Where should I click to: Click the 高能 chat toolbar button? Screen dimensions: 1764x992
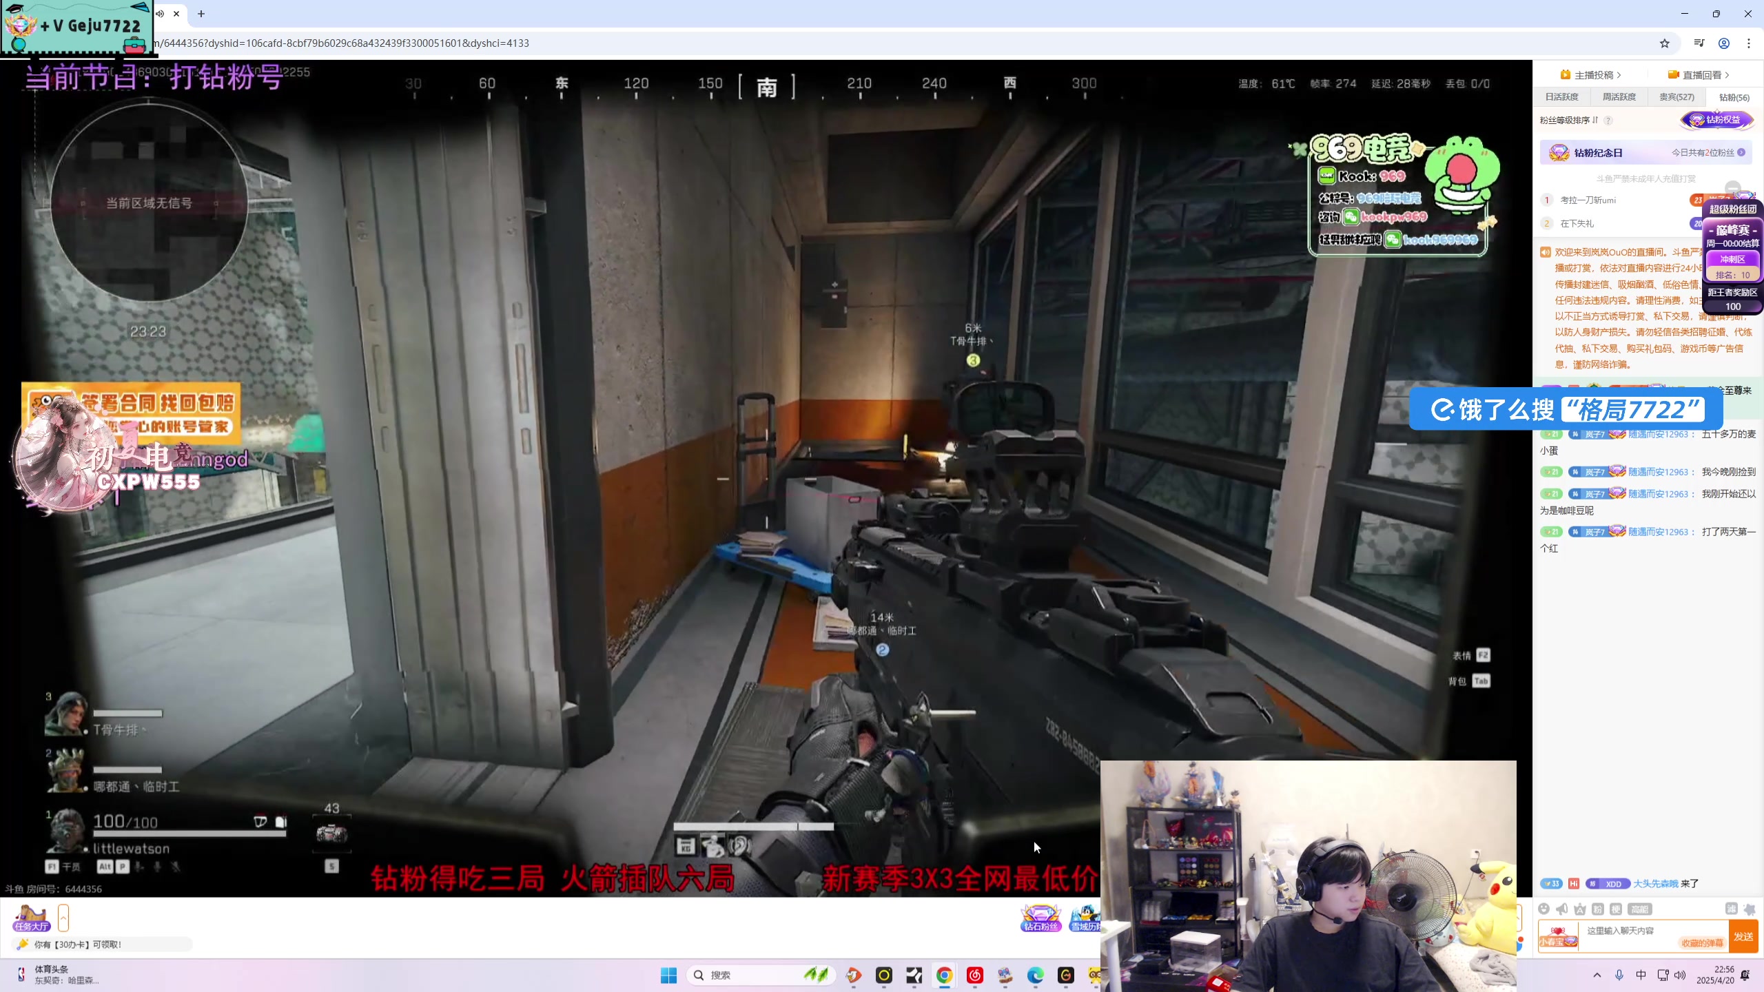1640,909
